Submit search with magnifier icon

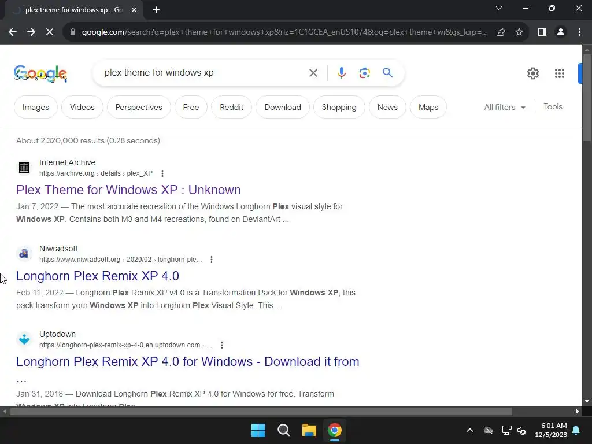(387, 72)
